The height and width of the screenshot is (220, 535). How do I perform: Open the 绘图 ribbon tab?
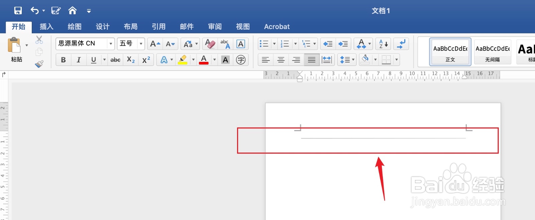(x=75, y=27)
